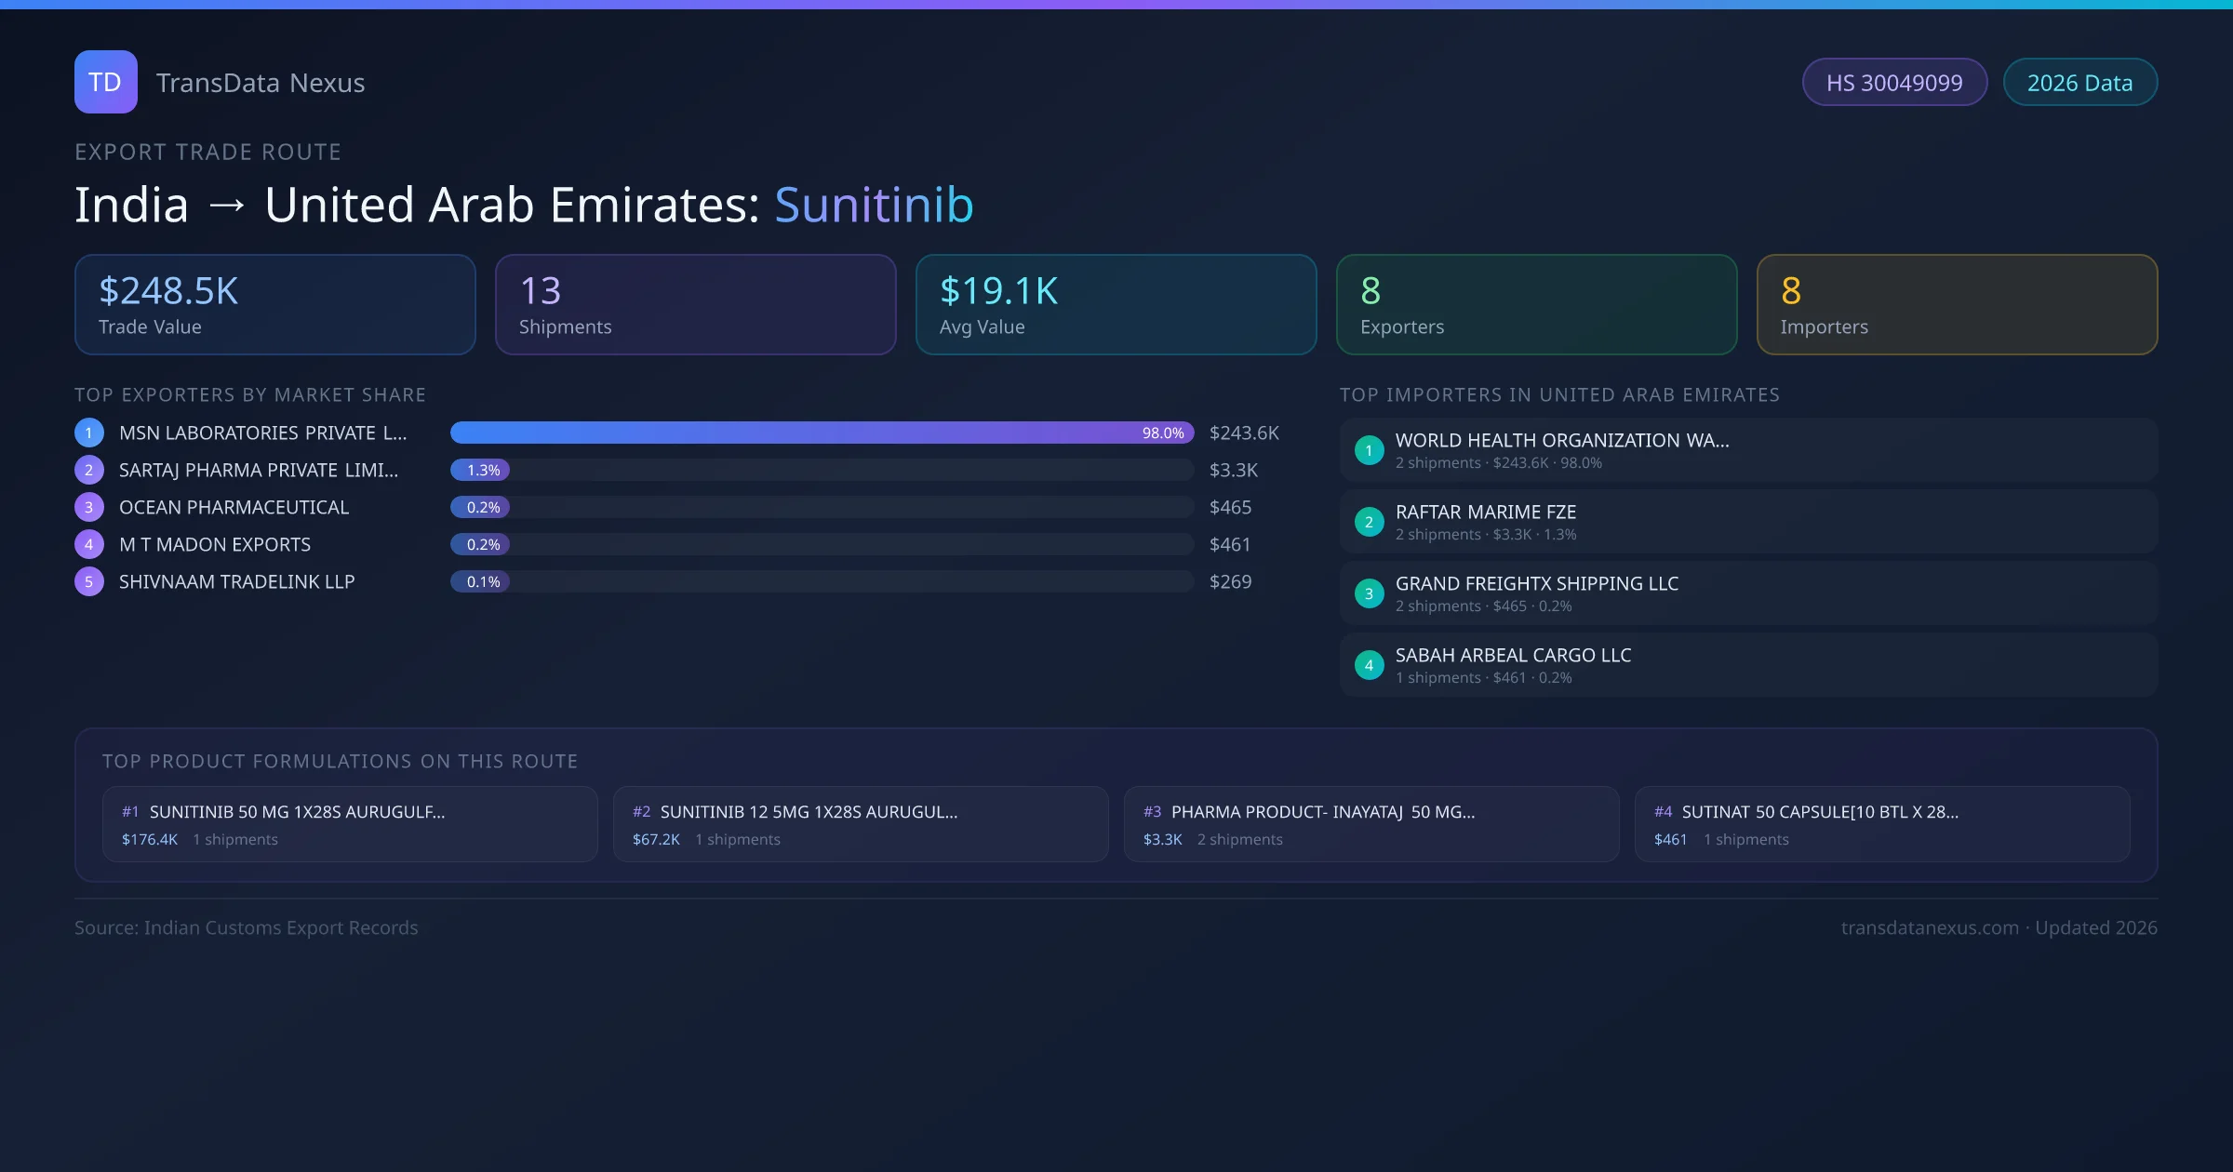The height and width of the screenshot is (1172, 2233).
Task: Click the rank 5 badge for Shivnaam Tradelink
Action: (89, 581)
